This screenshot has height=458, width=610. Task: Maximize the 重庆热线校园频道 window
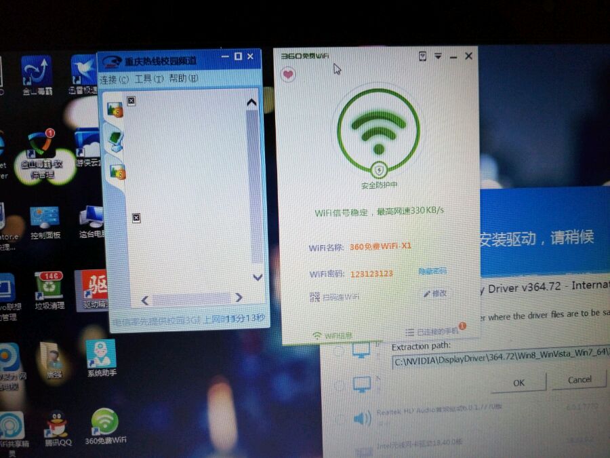tap(238, 56)
